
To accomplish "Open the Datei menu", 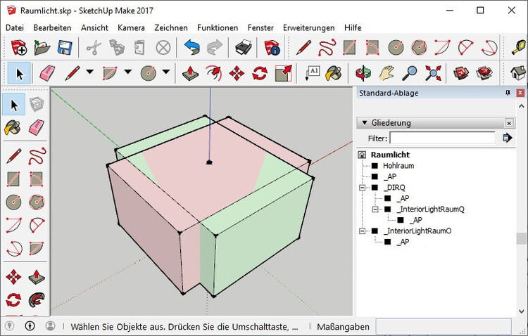I will (x=15, y=27).
